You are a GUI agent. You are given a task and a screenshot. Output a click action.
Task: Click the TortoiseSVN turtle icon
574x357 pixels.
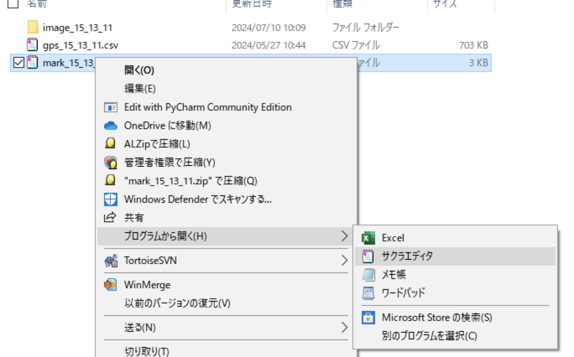click(x=110, y=261)
